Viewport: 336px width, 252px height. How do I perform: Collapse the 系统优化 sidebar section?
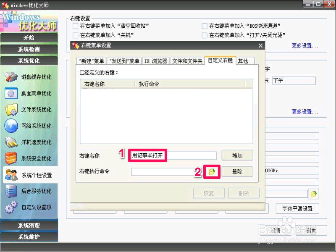29,60
